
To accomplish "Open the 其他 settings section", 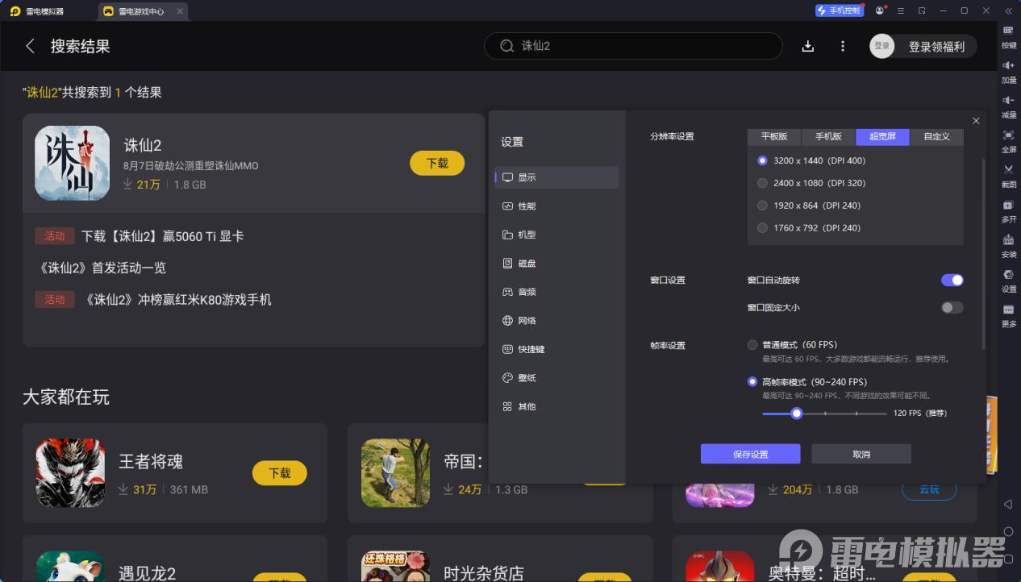I will [557, 406].
